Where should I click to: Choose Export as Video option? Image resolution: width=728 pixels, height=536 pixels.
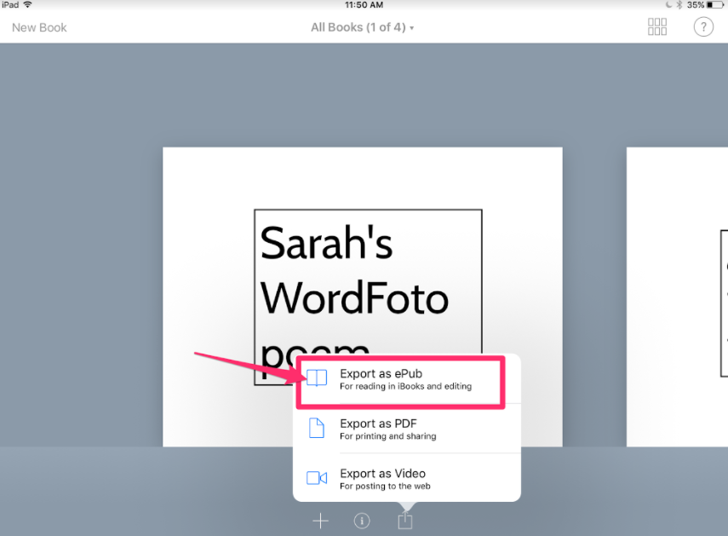pyautogui.click(x=407, y=478)
